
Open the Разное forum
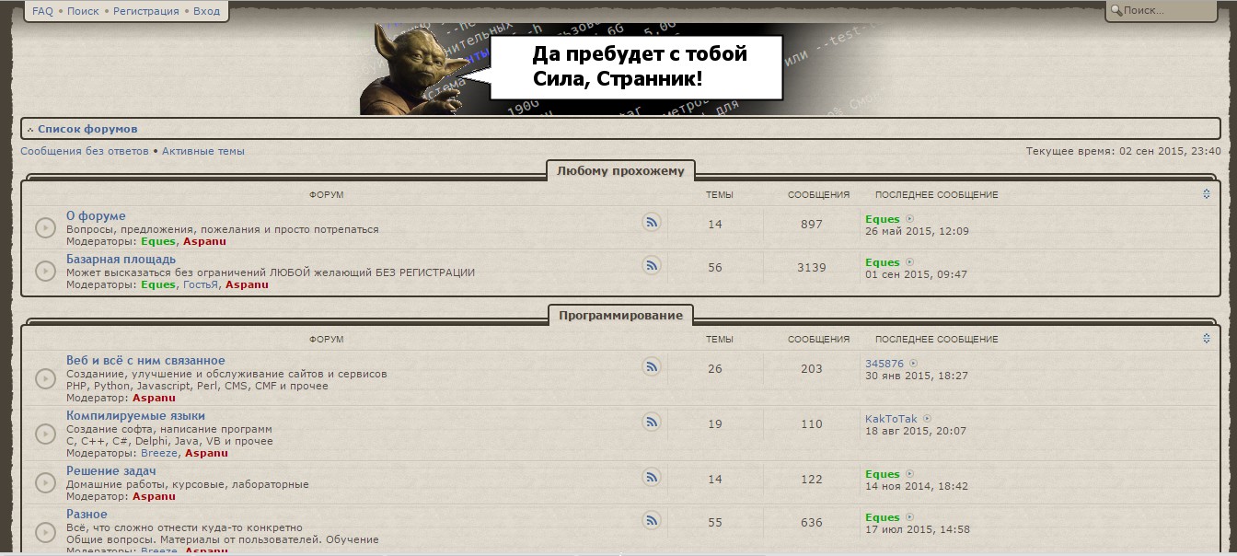(87, 515)
